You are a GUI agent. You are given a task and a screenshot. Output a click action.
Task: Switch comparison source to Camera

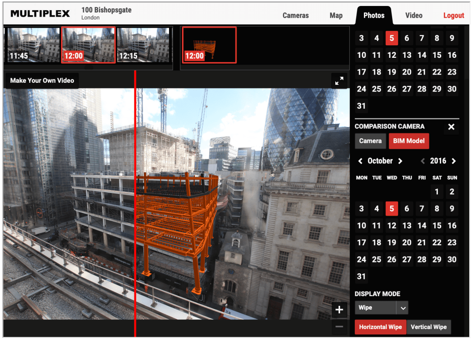click(x=370, y=141)
